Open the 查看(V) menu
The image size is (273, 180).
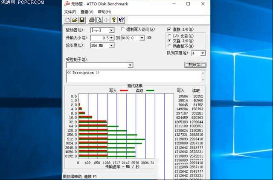click(87, 12)
